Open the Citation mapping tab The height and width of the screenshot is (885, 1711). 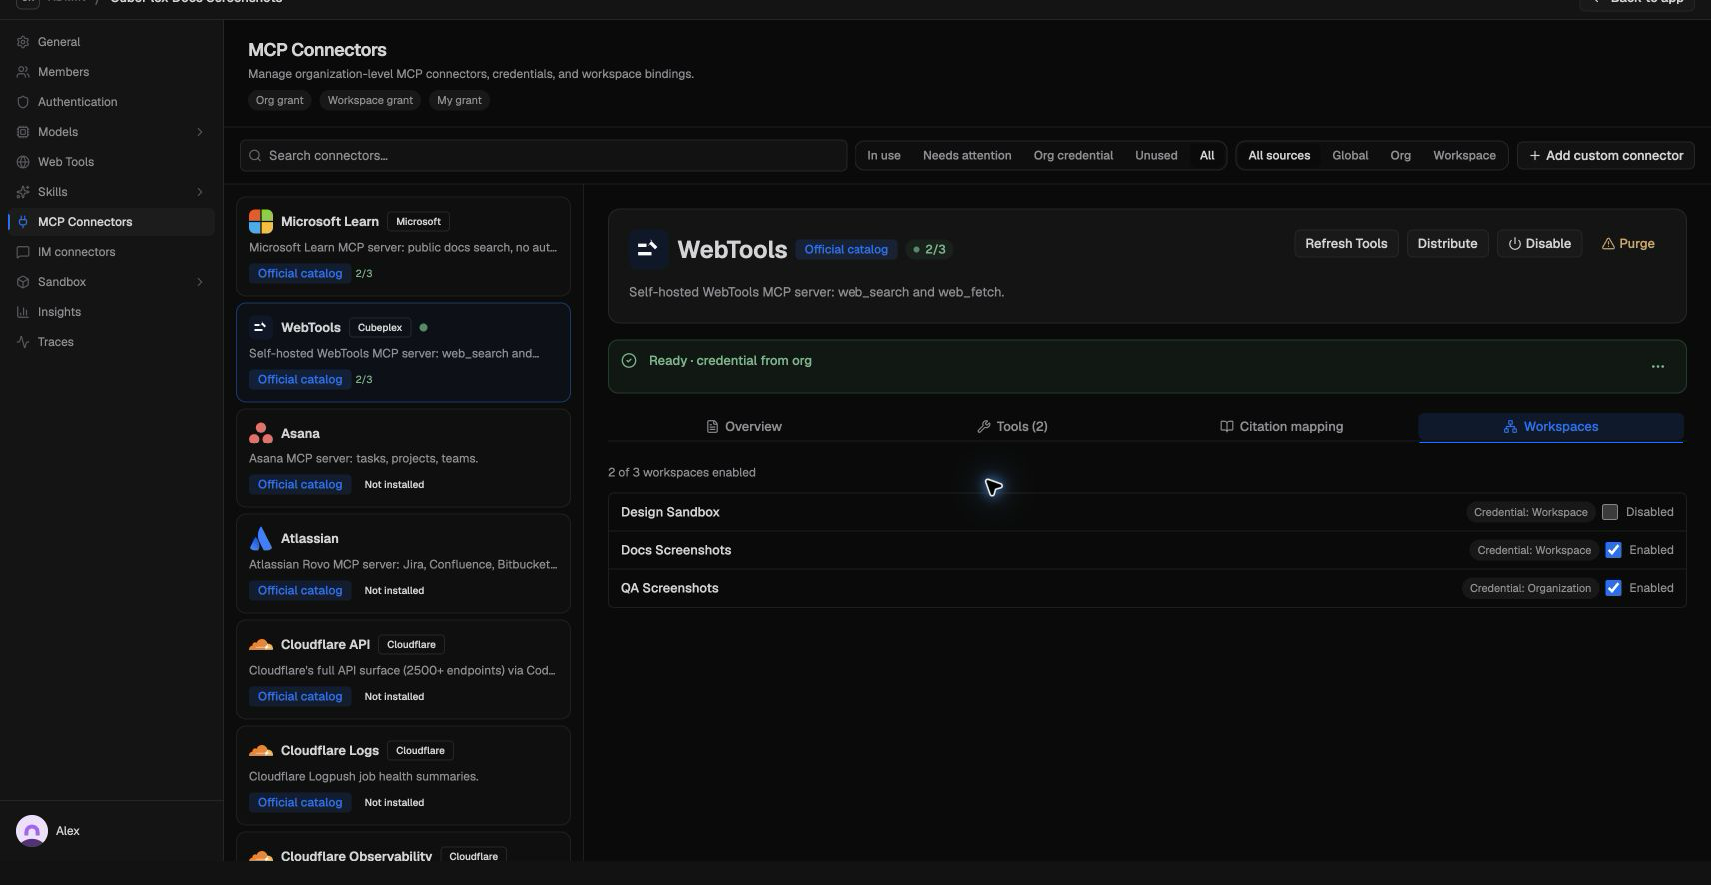pyautogui.click(x=1281, y=427)
